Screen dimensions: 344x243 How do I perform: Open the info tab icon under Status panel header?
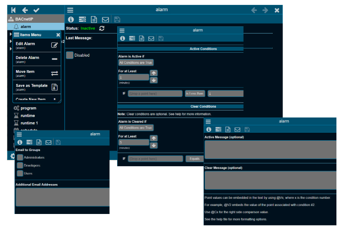pos(70,19)
